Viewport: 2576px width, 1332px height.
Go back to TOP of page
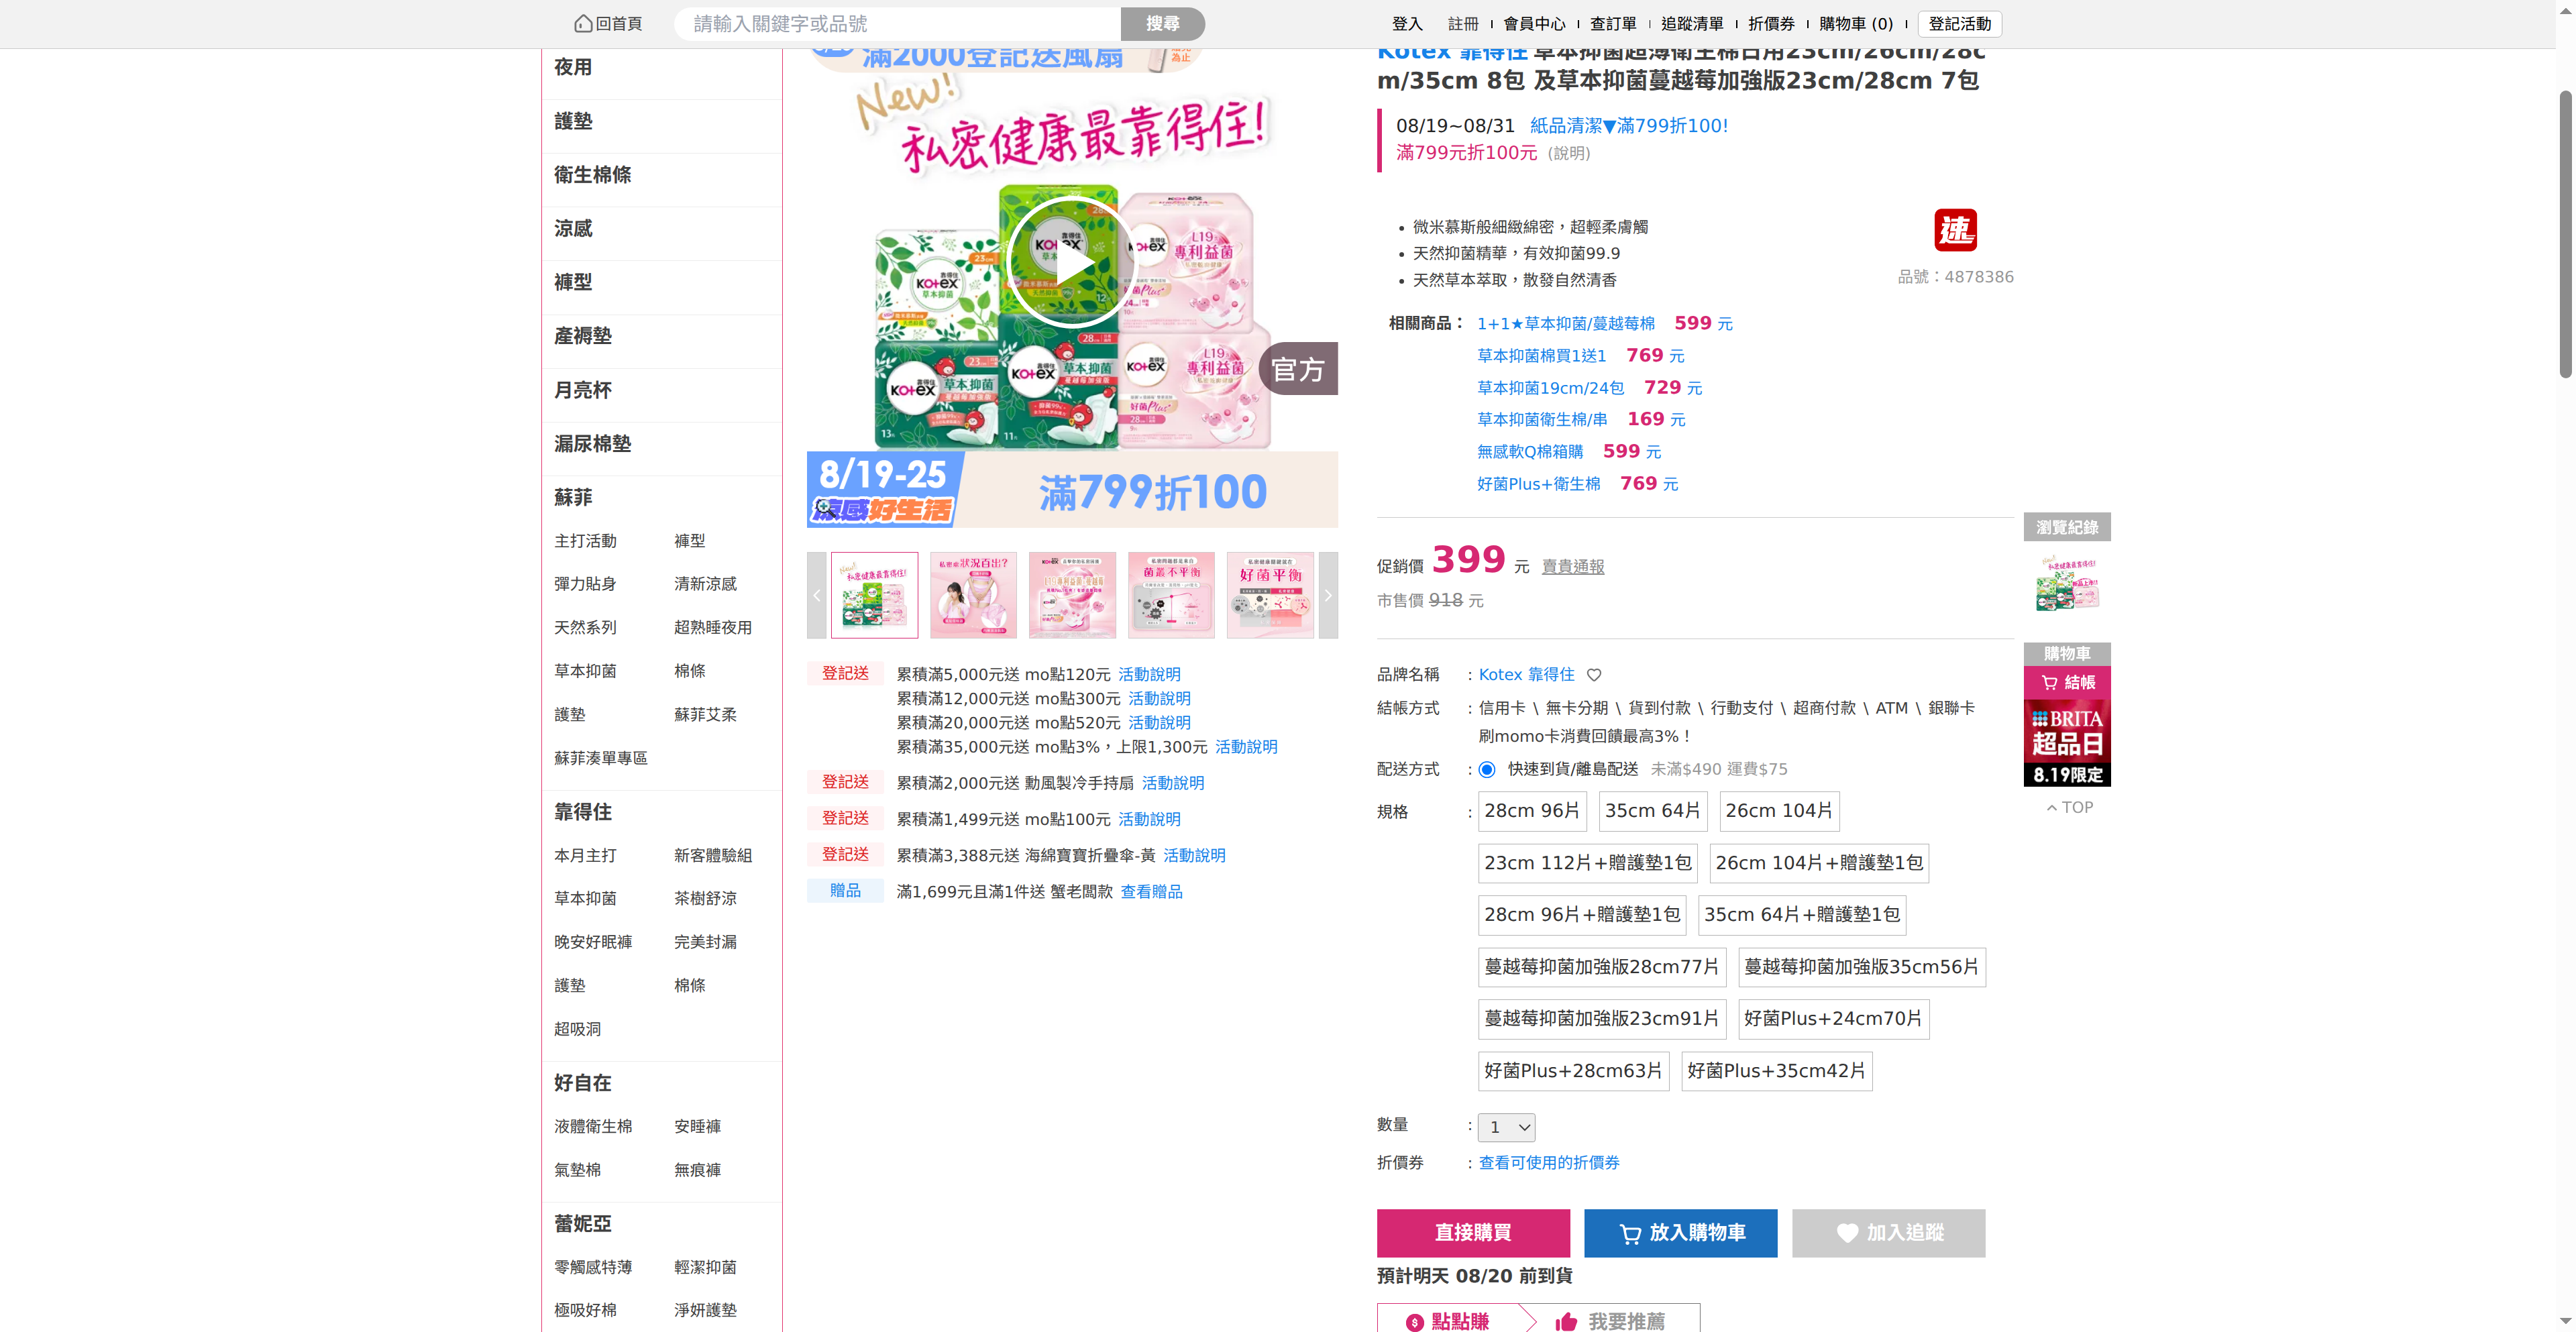coord(2069,807)
